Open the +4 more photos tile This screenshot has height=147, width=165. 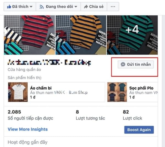(x=132, y=35)
